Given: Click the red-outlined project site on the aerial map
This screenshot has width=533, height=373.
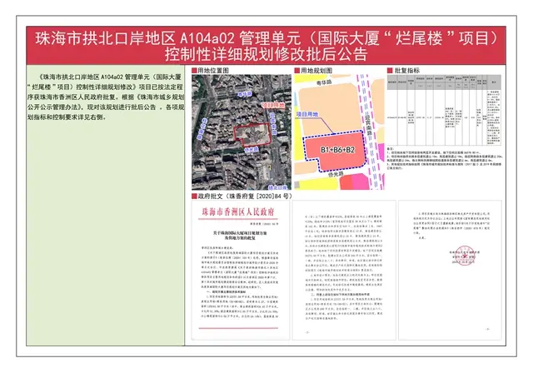Looking at the screenshot, I should tap(253, 134).
